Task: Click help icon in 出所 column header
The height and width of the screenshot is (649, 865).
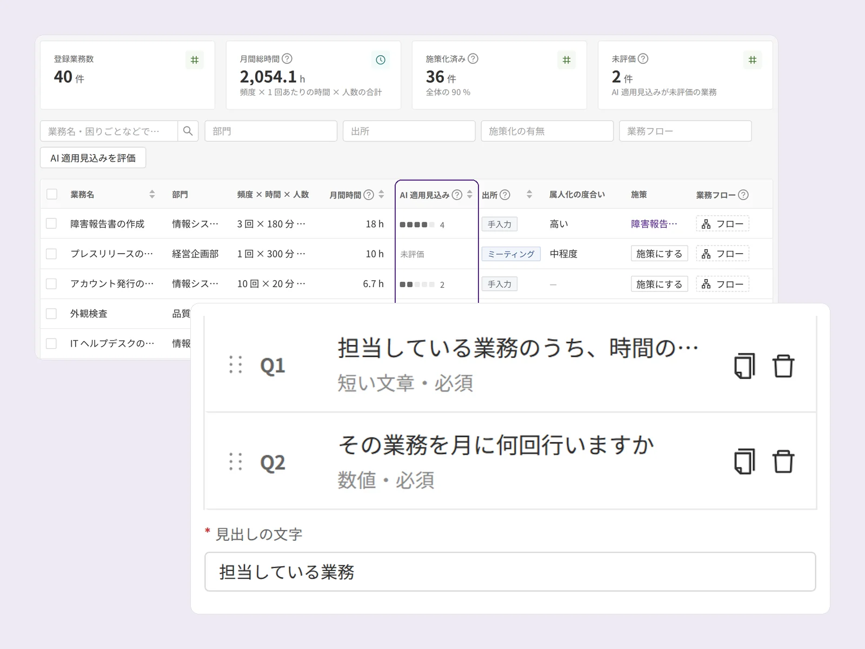Action: point(505,195)
